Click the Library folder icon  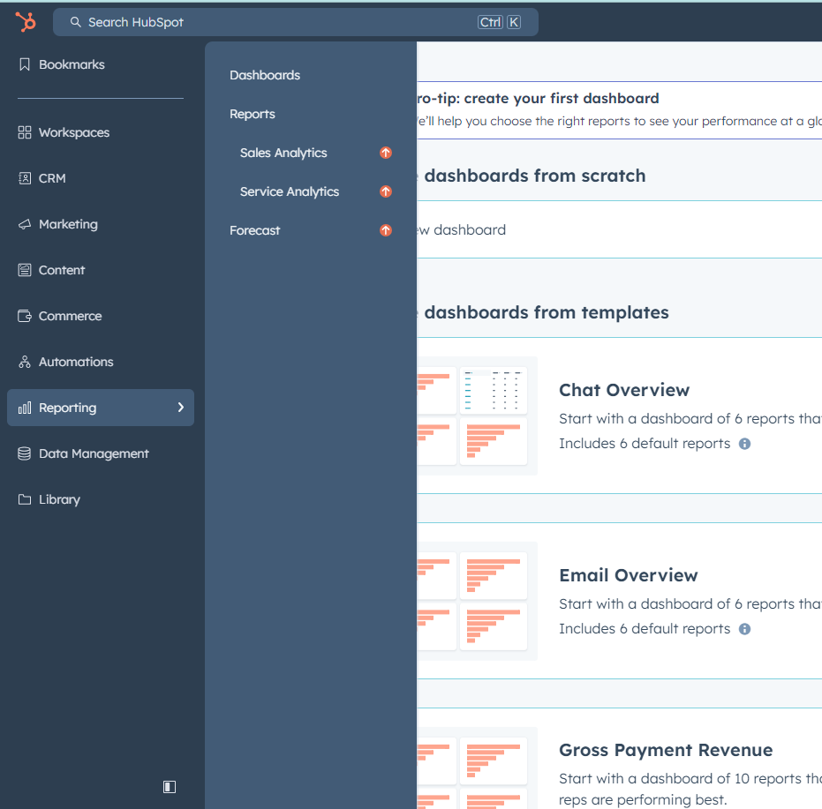(x=24, y=499)
